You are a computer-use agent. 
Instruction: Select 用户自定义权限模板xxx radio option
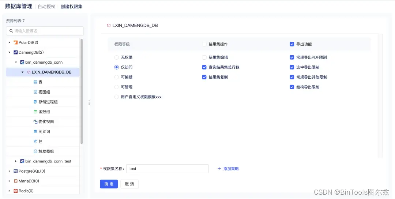[x=116, y=97]
